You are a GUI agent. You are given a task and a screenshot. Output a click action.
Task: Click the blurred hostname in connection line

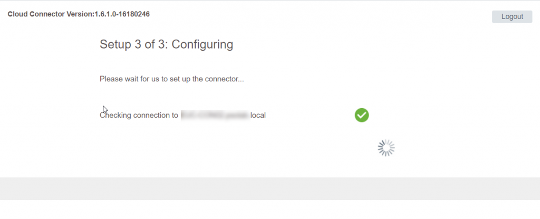tap(214, 115)
